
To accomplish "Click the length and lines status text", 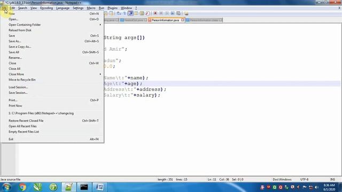I will click(x=172, y=179).
